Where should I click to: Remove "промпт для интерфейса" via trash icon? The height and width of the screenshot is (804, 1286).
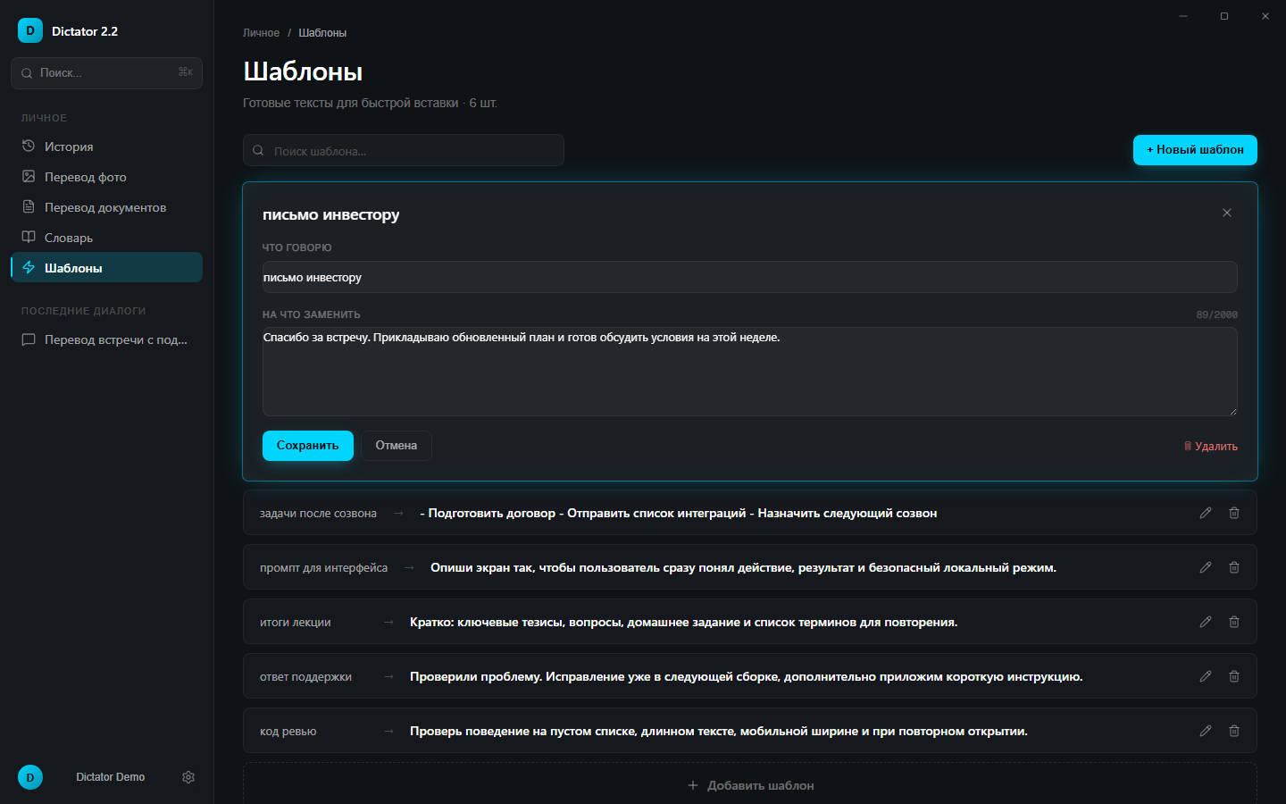[x=1234, y=567]
